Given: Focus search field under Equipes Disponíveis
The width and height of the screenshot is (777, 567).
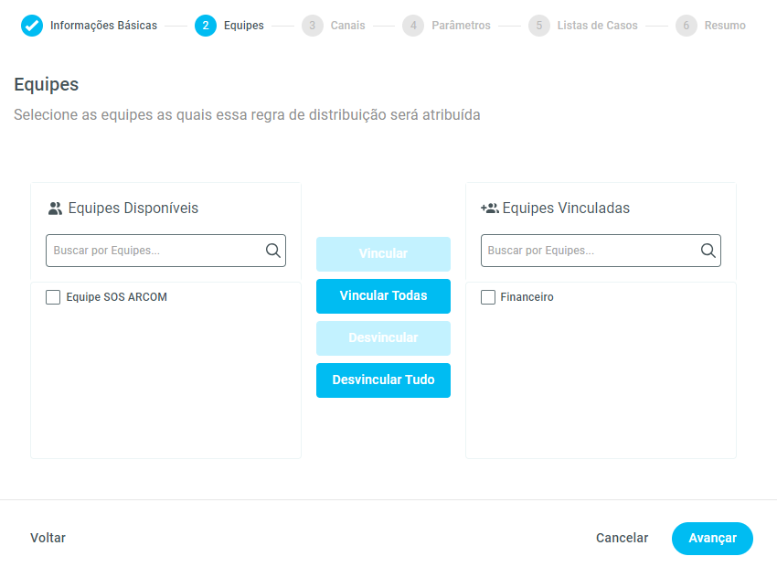Looking at the screenshot, I should (155, 251).
